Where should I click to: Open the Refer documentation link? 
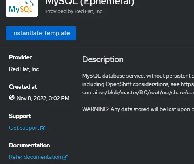click(38, 157)
